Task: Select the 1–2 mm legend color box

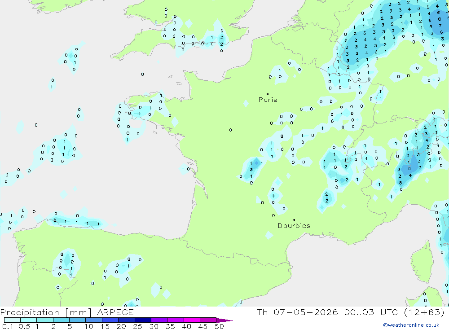Action: [45, 320]
